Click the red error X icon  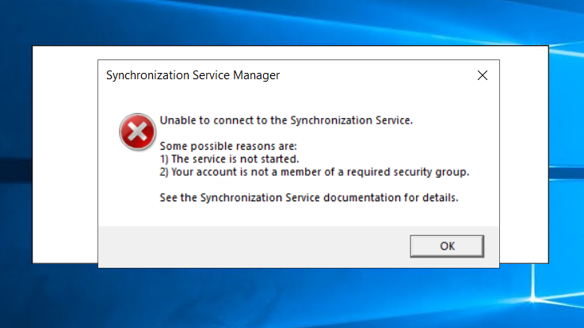(137, 132)
